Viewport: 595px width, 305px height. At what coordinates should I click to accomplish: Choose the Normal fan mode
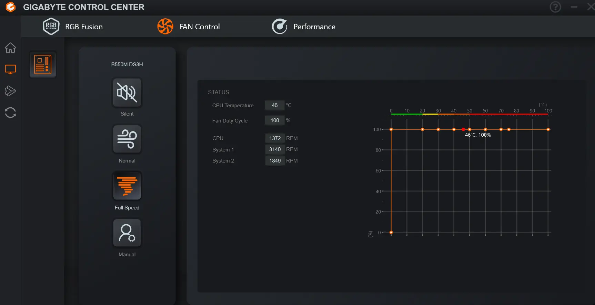127,139
